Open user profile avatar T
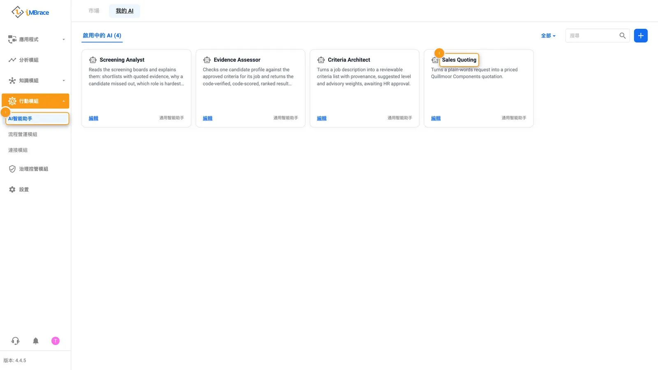Viewport: 658px width, 370px height. tap(56, 341)
